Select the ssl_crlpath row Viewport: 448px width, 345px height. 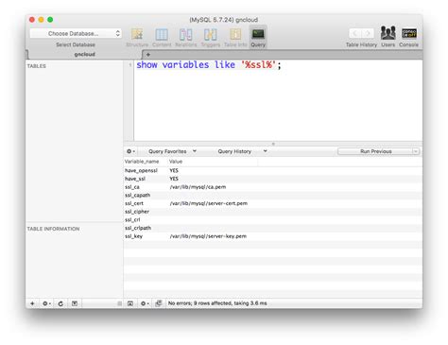[273, 228]
